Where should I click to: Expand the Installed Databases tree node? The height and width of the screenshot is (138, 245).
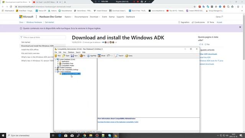coord(56,67)
